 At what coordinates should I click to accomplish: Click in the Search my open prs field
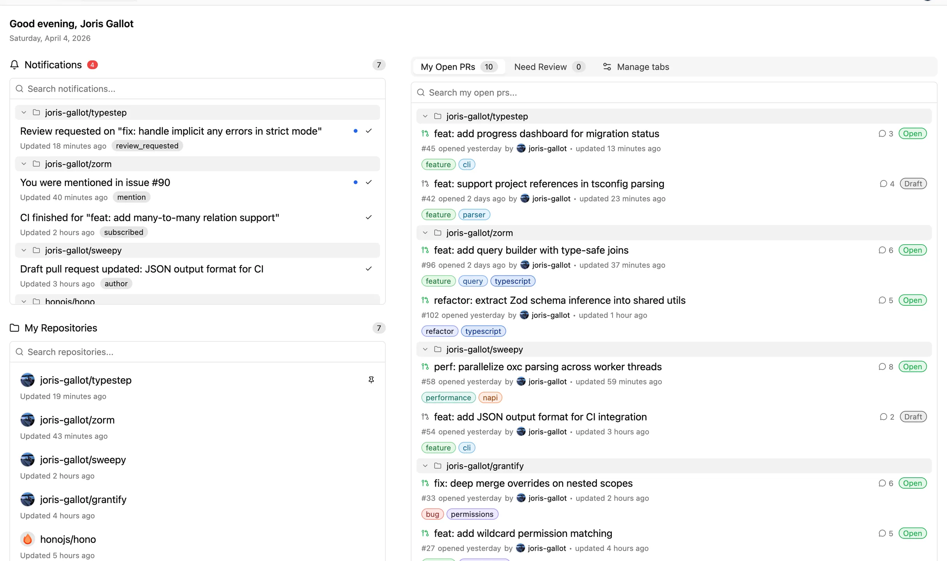pyautogui.click(x=674, y=93)
